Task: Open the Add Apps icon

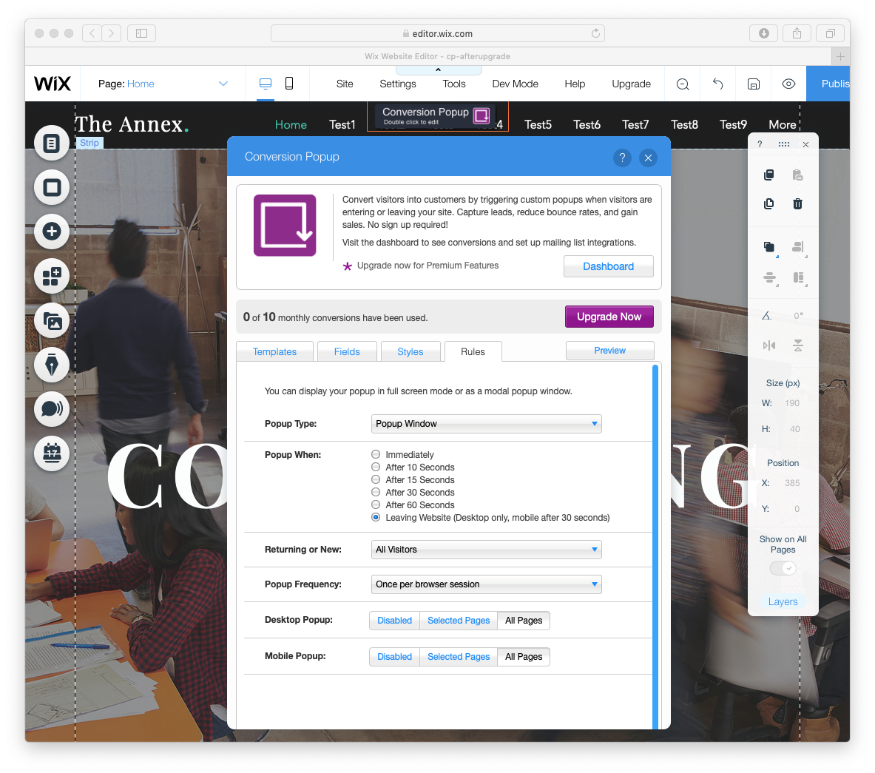Action: (x=51, y=276)
